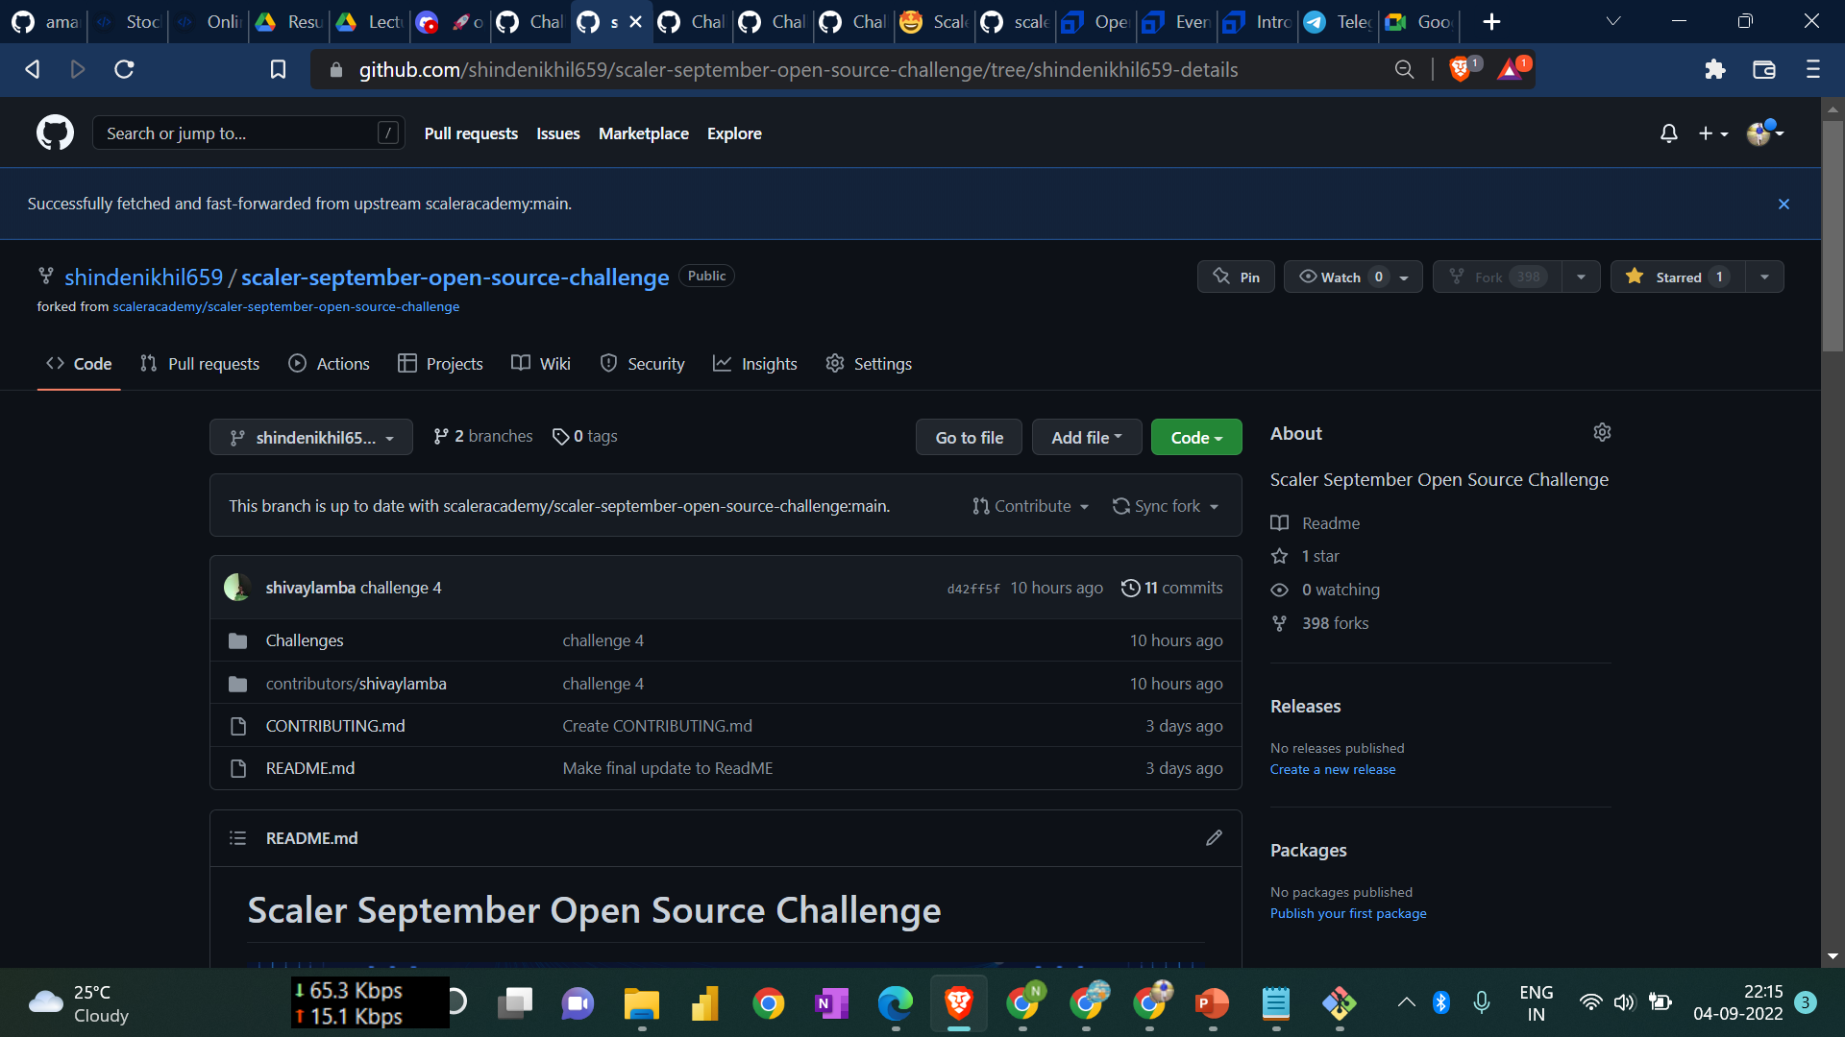
Task: Expand the Watch dropdown arrow
Action: click(x=1401, y=277)
